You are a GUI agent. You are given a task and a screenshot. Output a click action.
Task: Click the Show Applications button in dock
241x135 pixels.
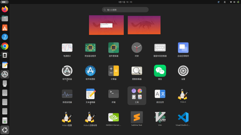coord(5,130)
